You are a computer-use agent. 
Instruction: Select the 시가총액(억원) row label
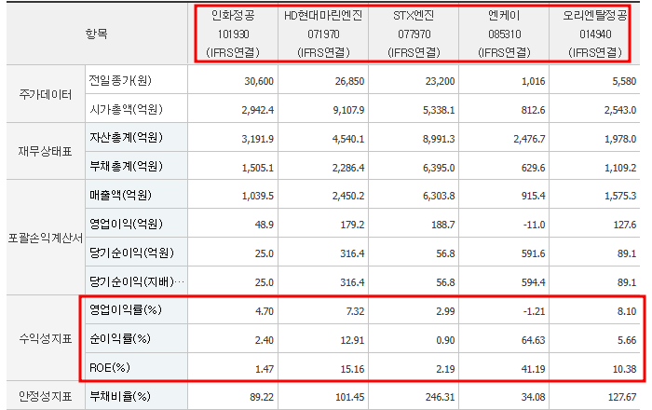point(126,109)
